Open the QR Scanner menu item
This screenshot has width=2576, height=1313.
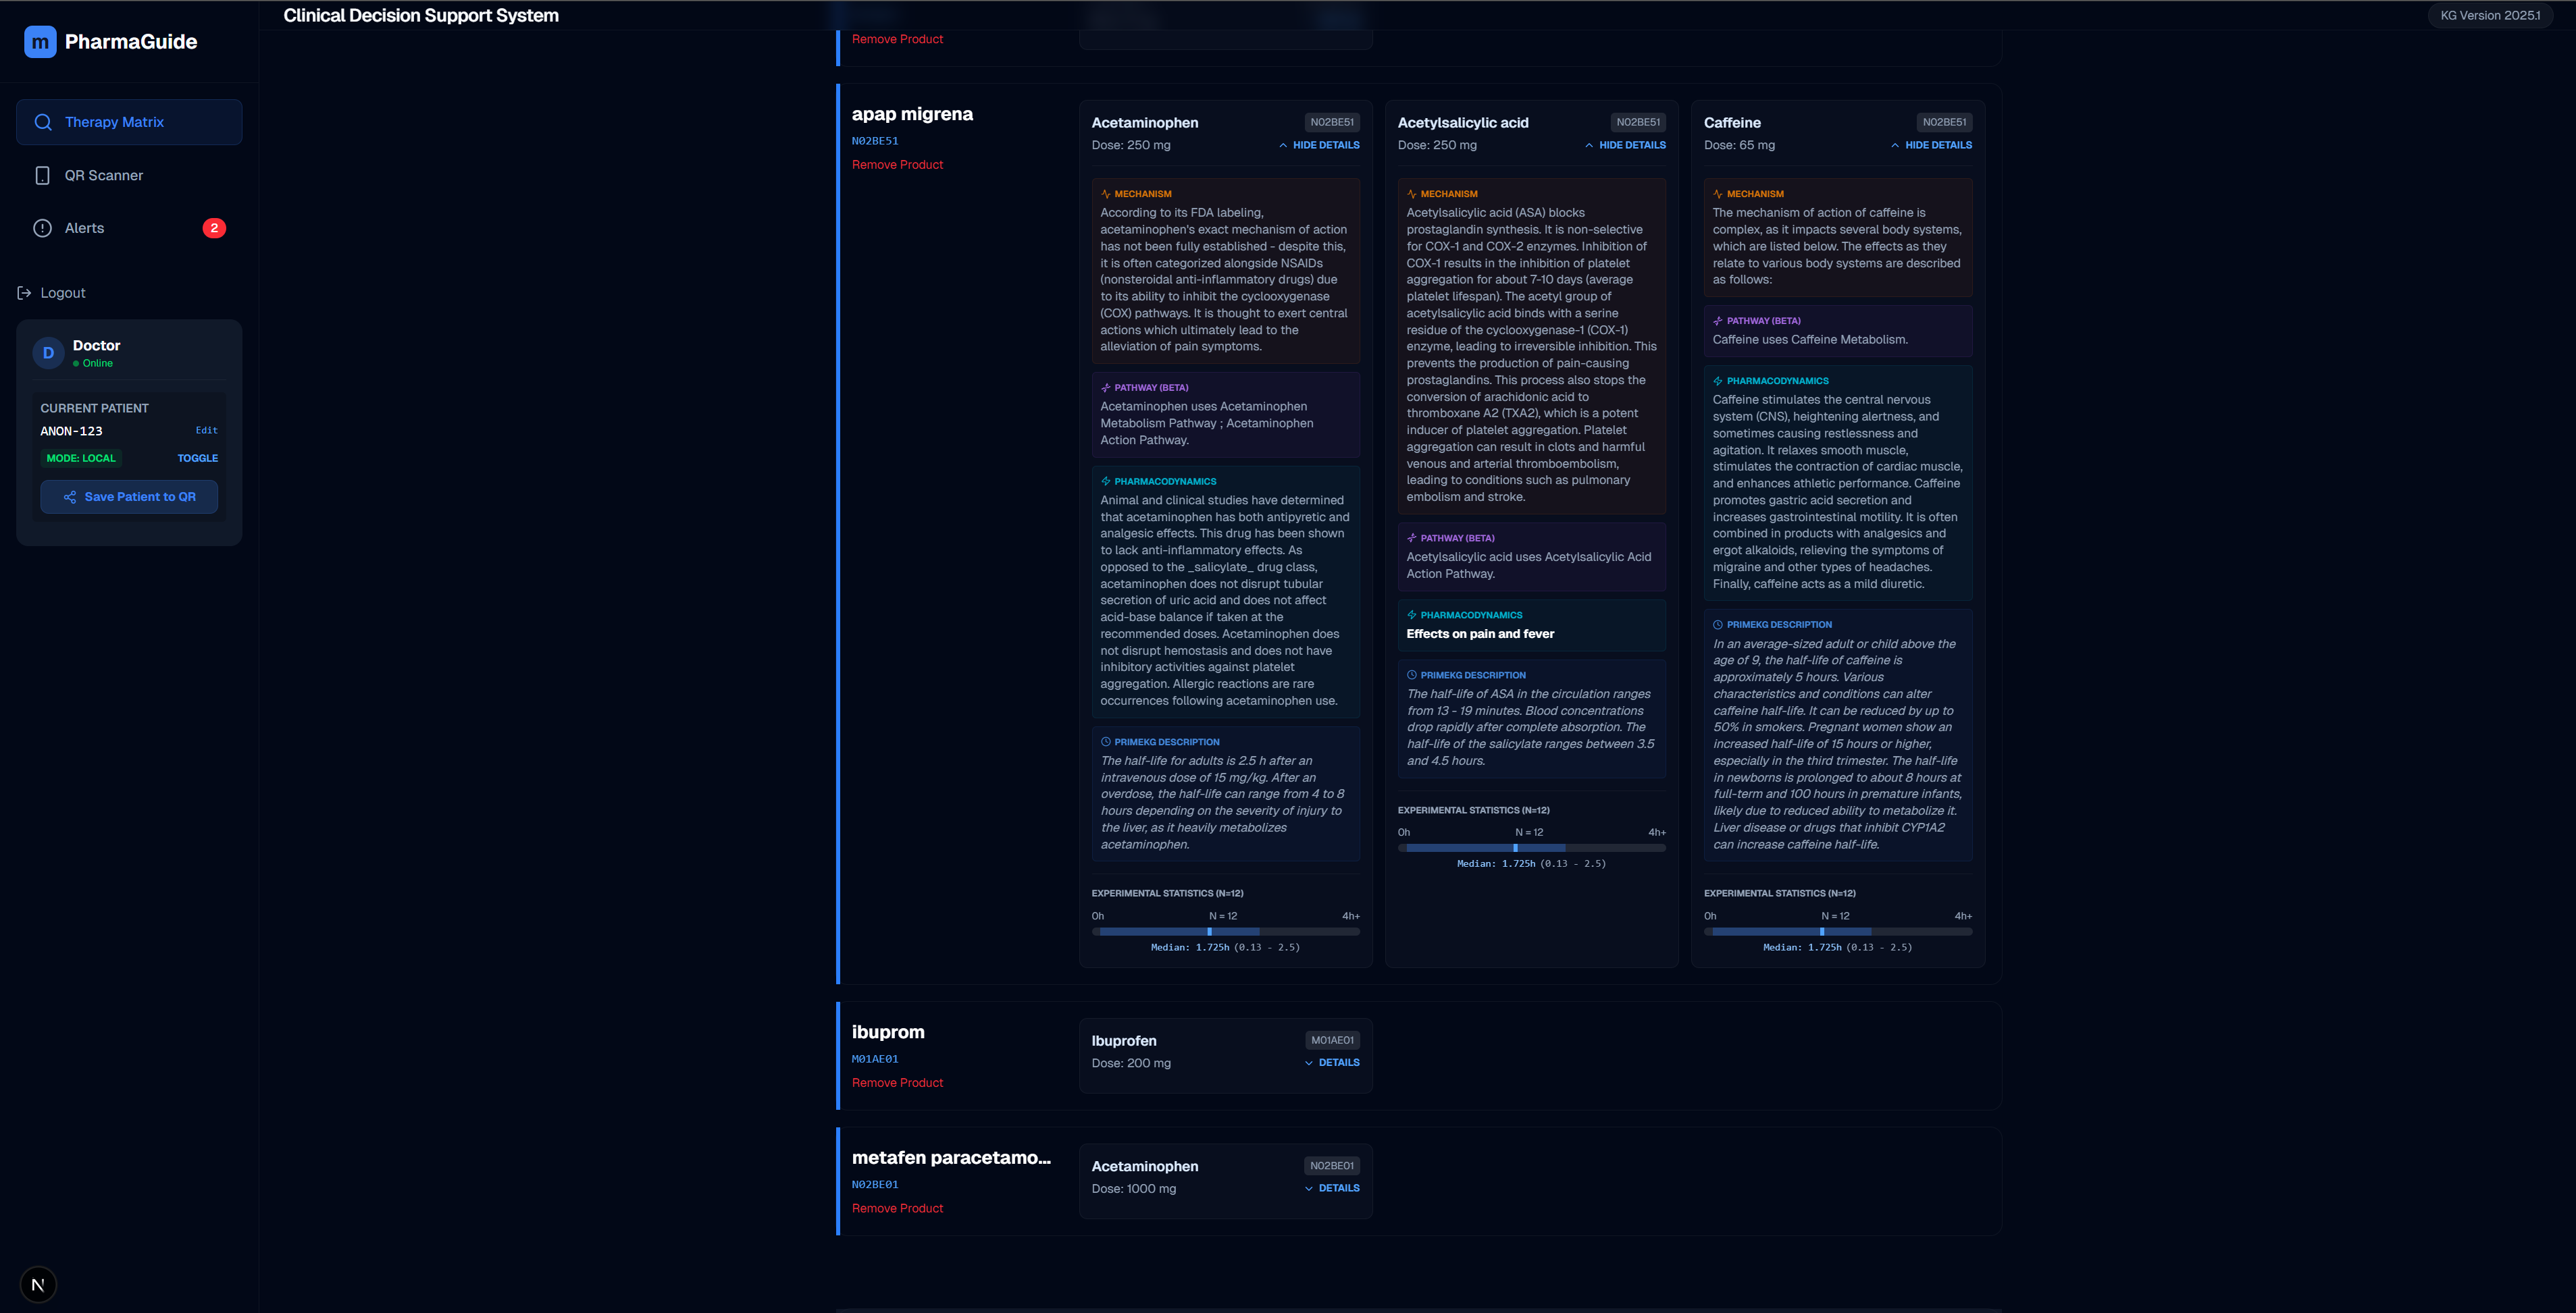104,175
